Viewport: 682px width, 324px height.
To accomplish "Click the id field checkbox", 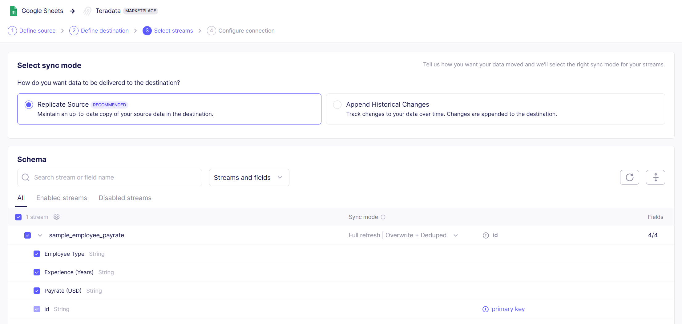I will (x=37, y=309).
